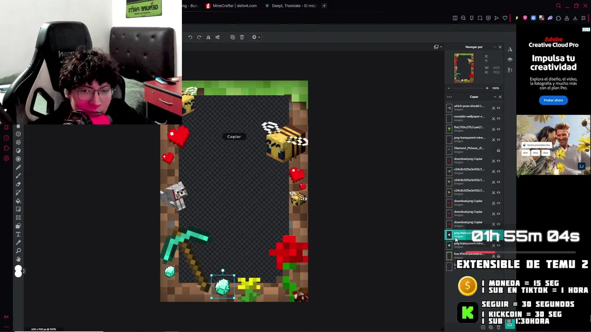
Task: Click the Redo arrow in the top toolbar
Action: pos(199,37)
